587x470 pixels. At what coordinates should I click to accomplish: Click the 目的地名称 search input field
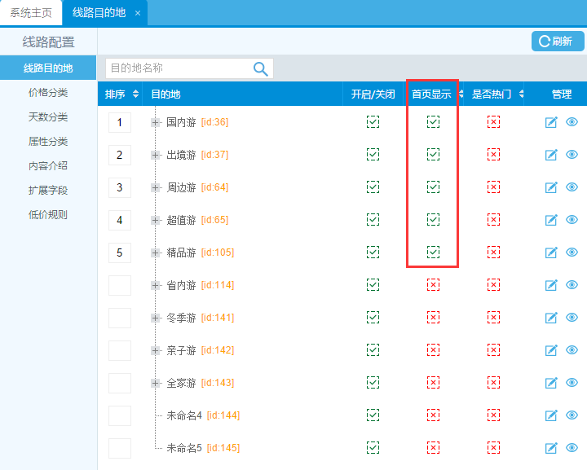pyautogui.click(x=178, y=68)
